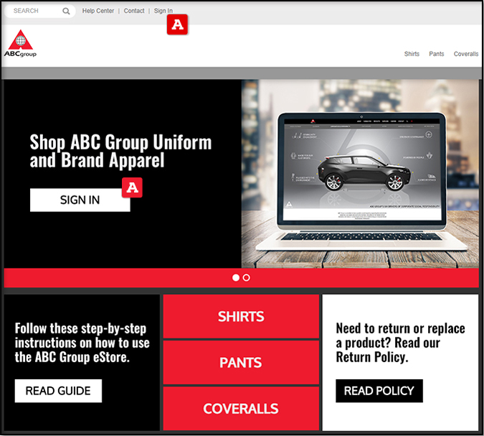Select the red PANTS category tile
The width and height of the screenshot is (484, 436).
click(x=241, y=363)
